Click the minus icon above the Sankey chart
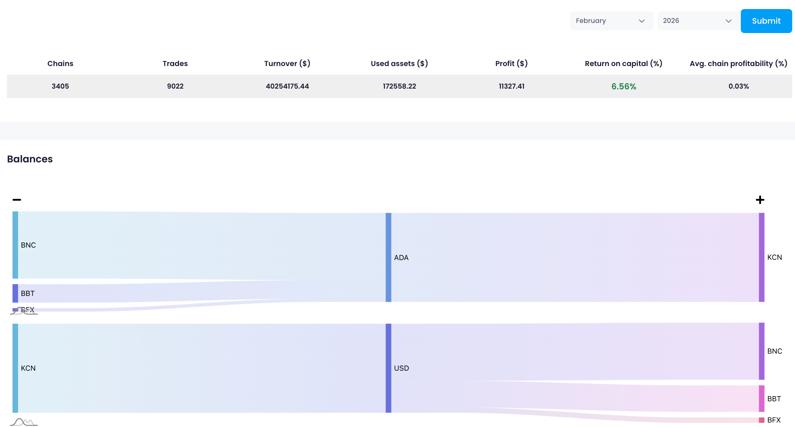The height and width of the screenshot is (427, 795). tap(17, 200)
